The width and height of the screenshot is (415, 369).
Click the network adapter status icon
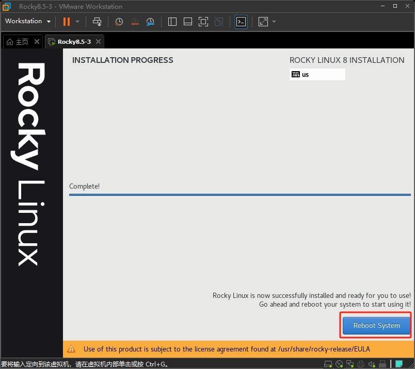coord(350,364)
